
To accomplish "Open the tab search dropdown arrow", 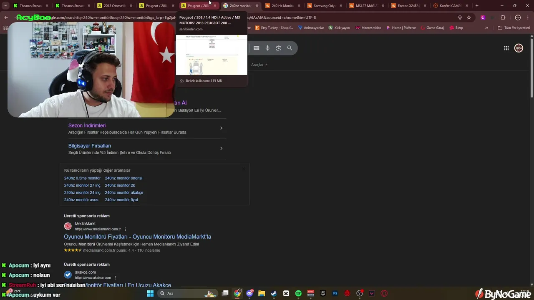I will click(5, 6).
